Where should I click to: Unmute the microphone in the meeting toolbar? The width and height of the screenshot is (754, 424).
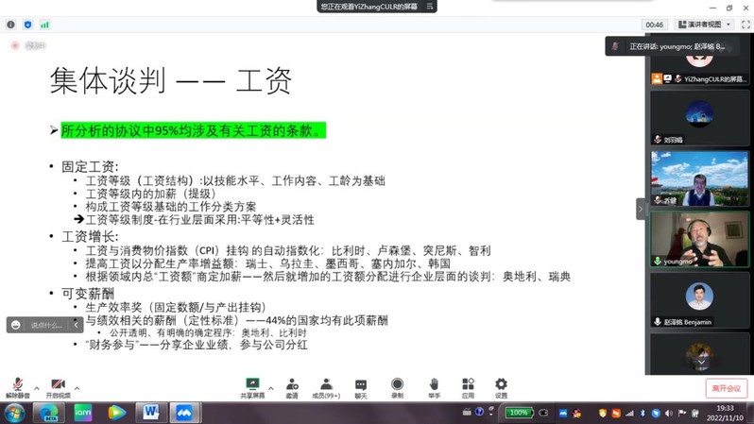[x=17, y=385]
